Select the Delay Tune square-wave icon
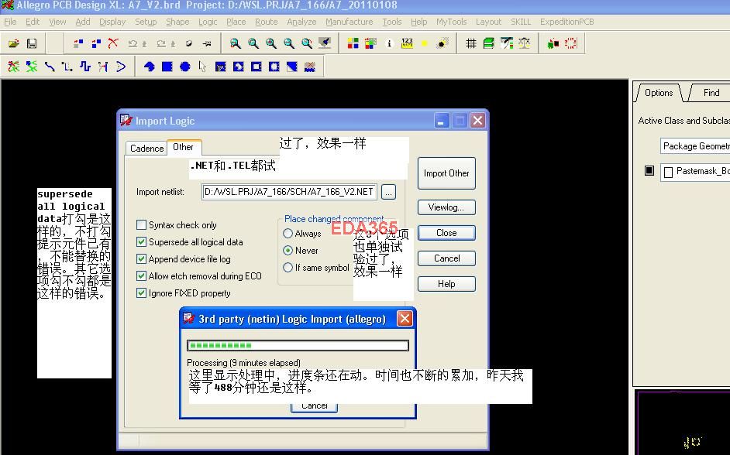The height and width of the screenshot is (455, 730). pyautogui.click(x=84, y=67)
